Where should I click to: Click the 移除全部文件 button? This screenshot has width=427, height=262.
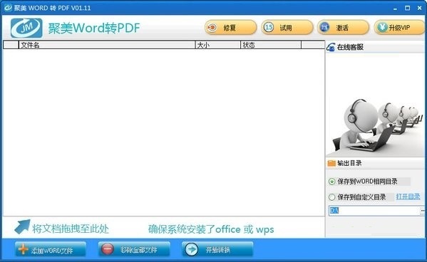pos(134,249)
